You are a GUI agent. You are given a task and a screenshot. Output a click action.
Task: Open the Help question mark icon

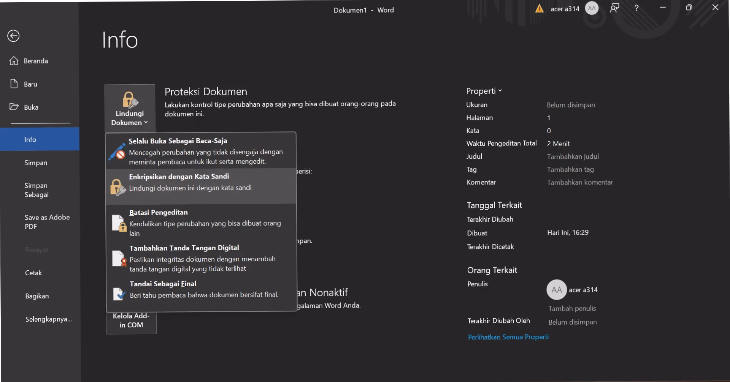click(x=636, y=8)
